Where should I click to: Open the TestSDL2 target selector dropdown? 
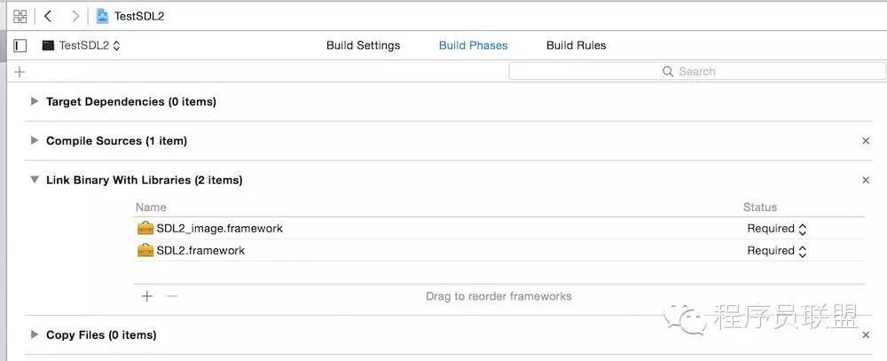pyautogui.click(x=82, y=46)
